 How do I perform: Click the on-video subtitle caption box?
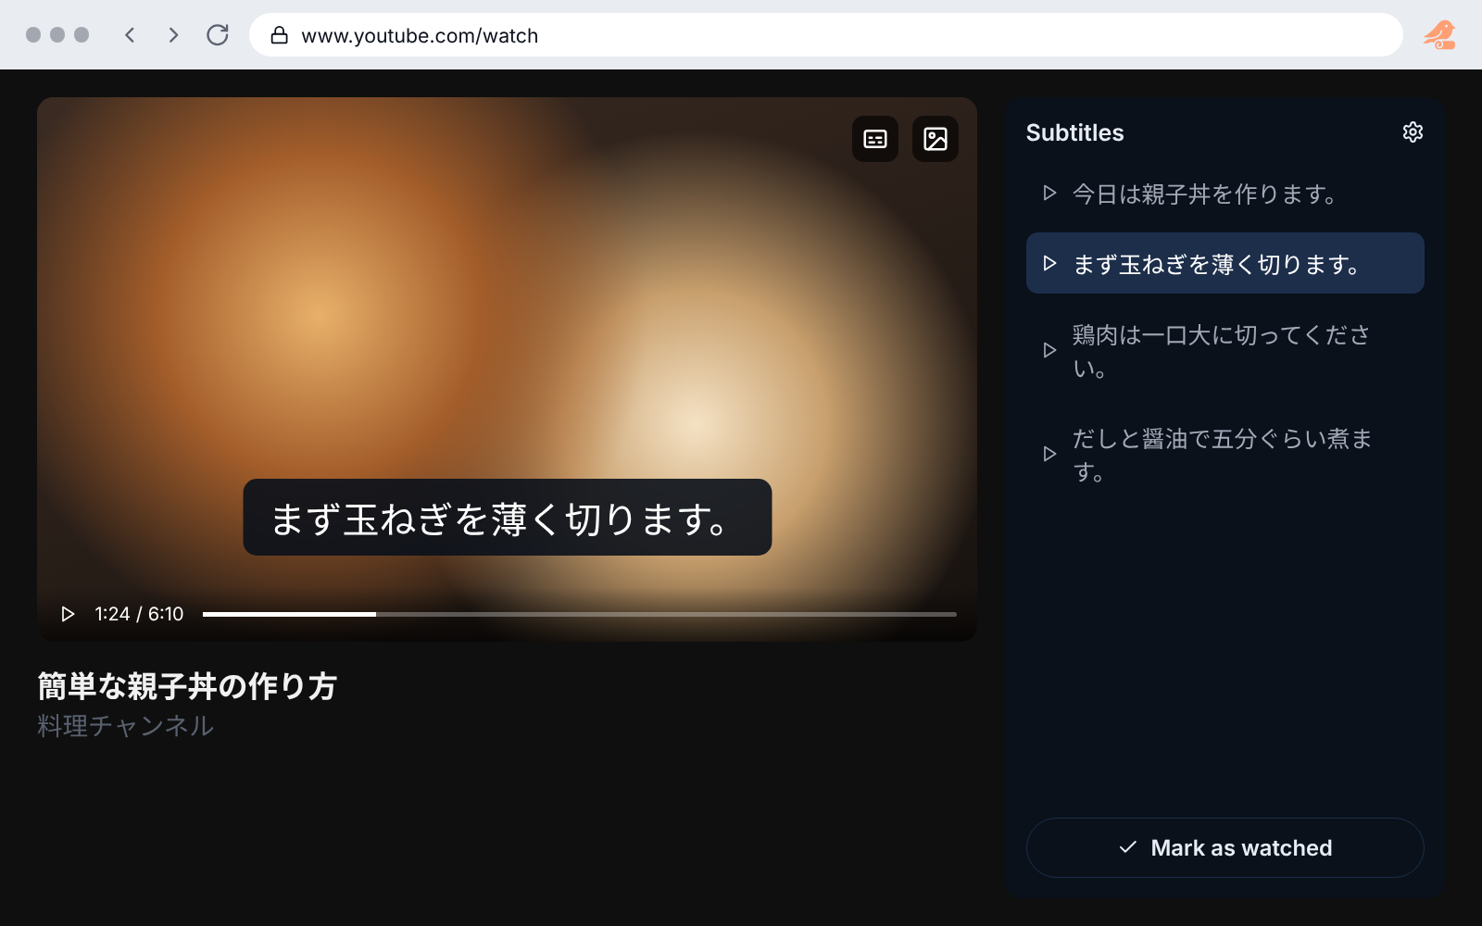(x=508, y=517)
